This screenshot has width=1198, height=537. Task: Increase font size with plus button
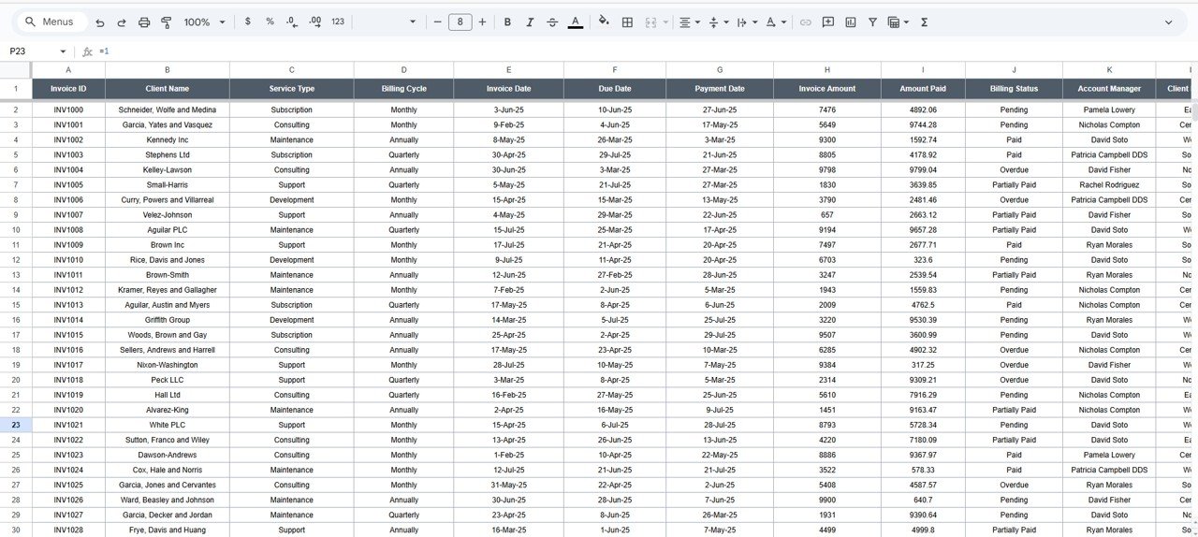pos(482,22)
